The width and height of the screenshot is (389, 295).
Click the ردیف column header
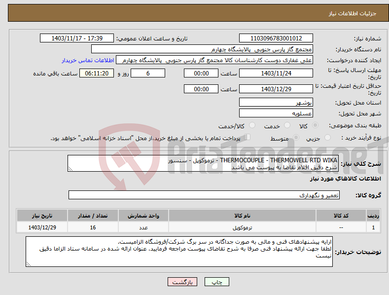[x=373, y=216]
